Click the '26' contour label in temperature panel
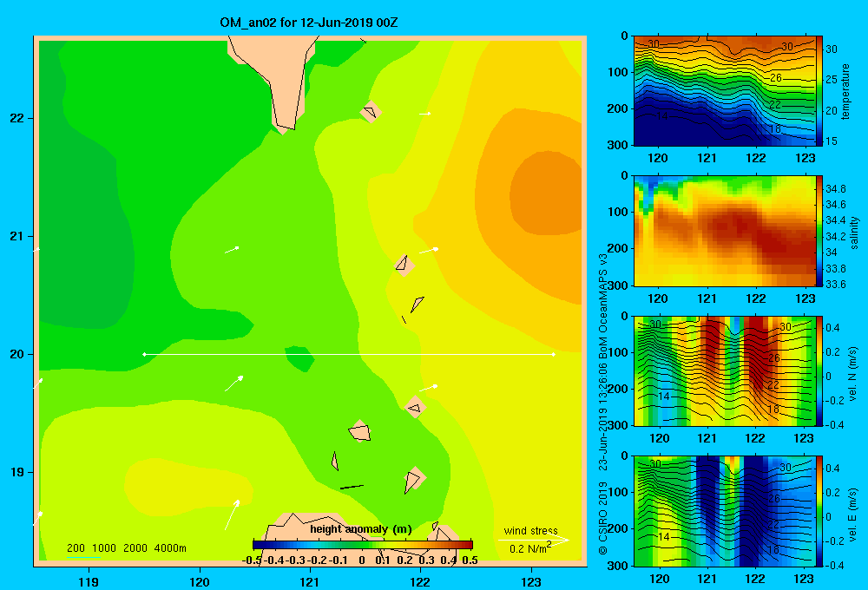 point(776,78)
